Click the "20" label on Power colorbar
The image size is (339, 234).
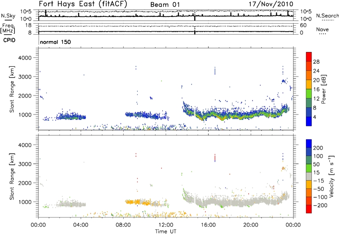(x=316, y=80)
